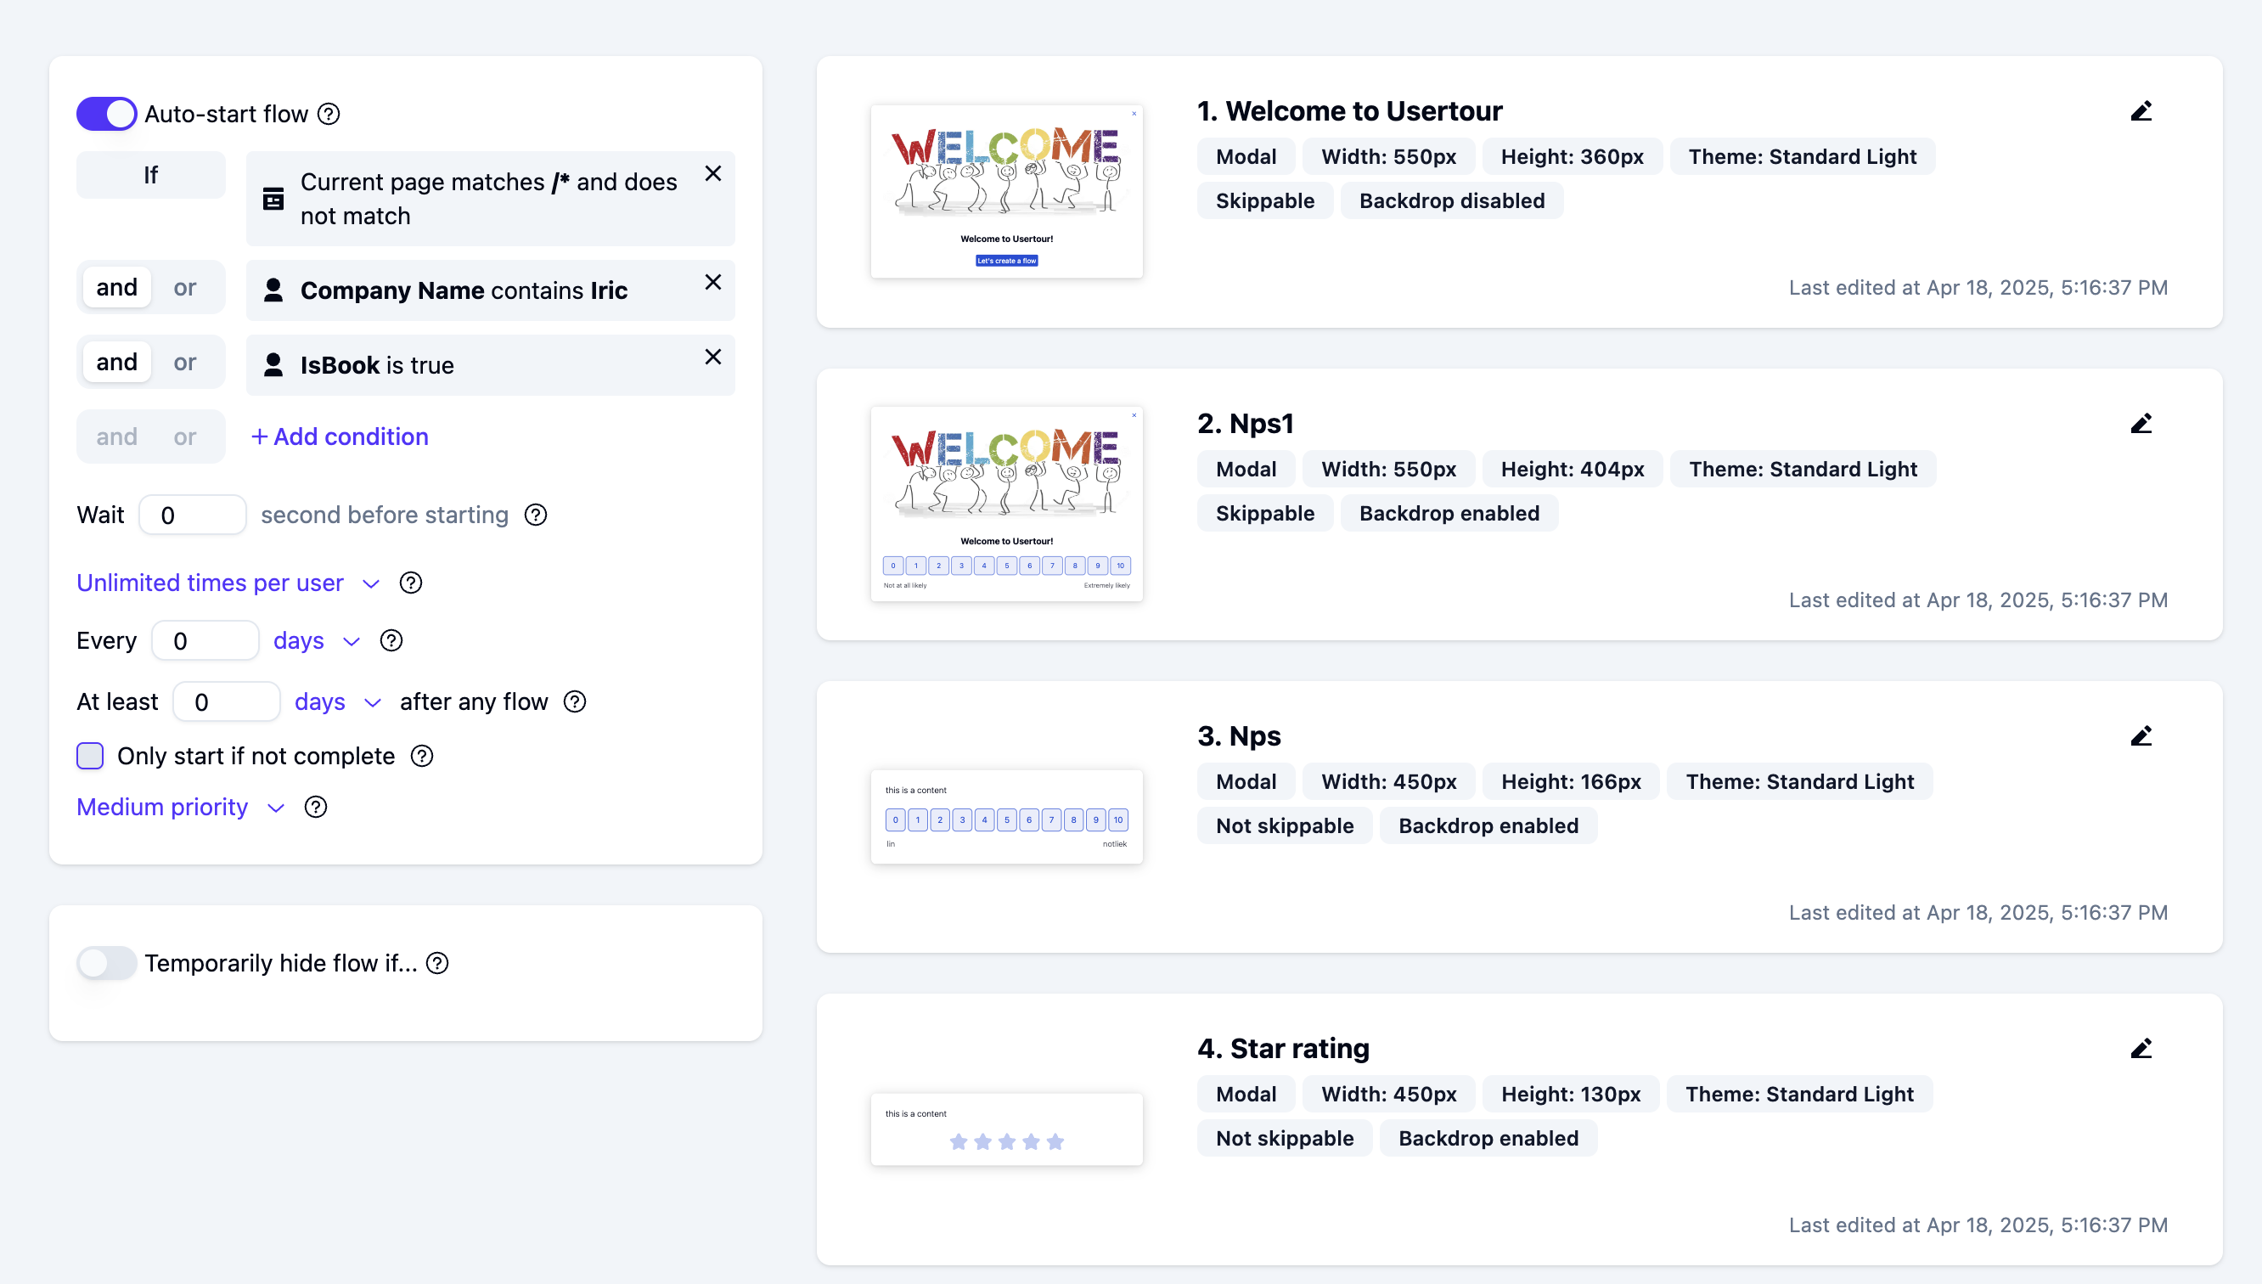The height and width of the screenshot is (1284, 2262).
Task: Expand the Medium priority dropdown
Action: click(x=181, y=807)
